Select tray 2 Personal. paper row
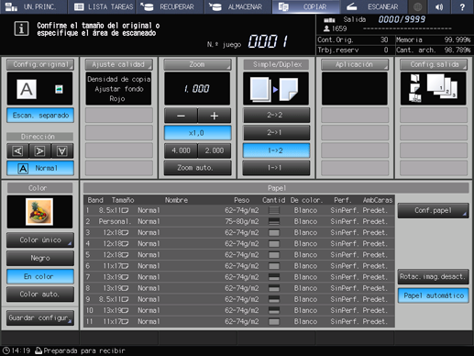The image size is (474, 356). tap(239, 221)
